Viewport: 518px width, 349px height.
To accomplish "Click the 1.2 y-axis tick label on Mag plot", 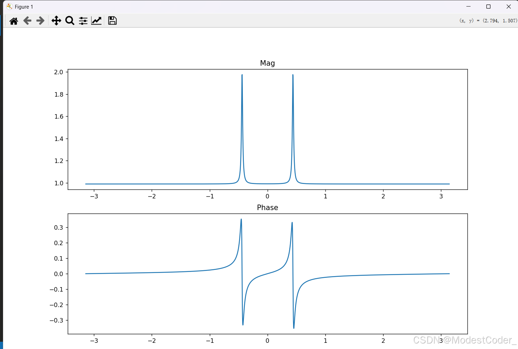I will (x=59, y=161).
